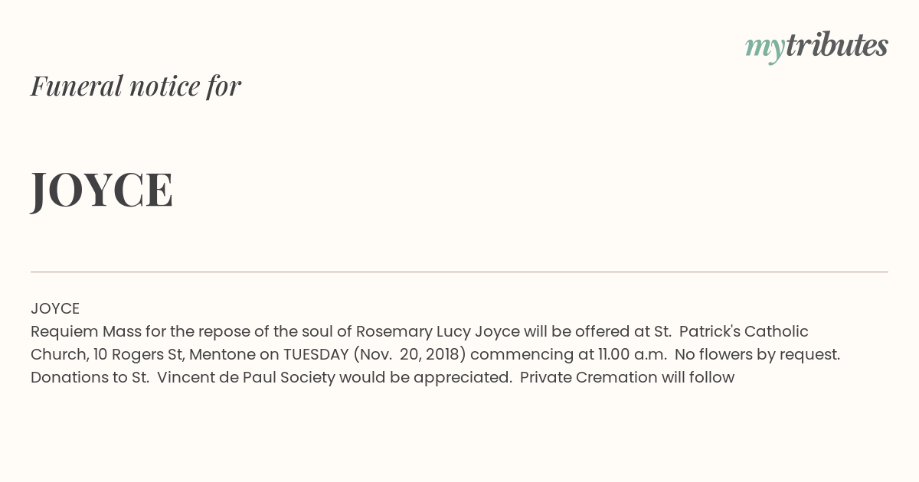Image resolution: width=919 pixels, height=482 pixels.
Task: Click the green "my" part of the logo
Action: (x=764, y=50)
